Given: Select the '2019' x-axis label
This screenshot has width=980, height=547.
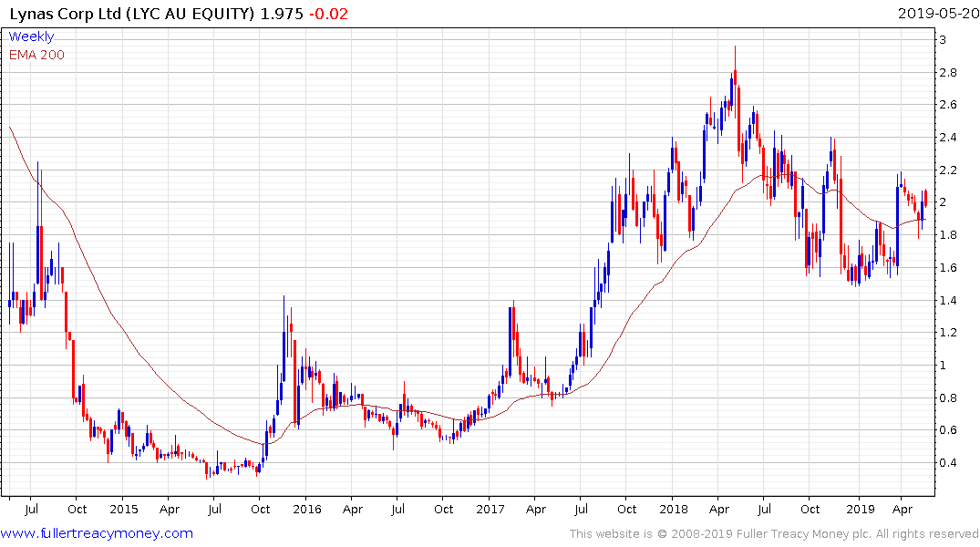Looking at the screenshot, I should tap(861, 510).
